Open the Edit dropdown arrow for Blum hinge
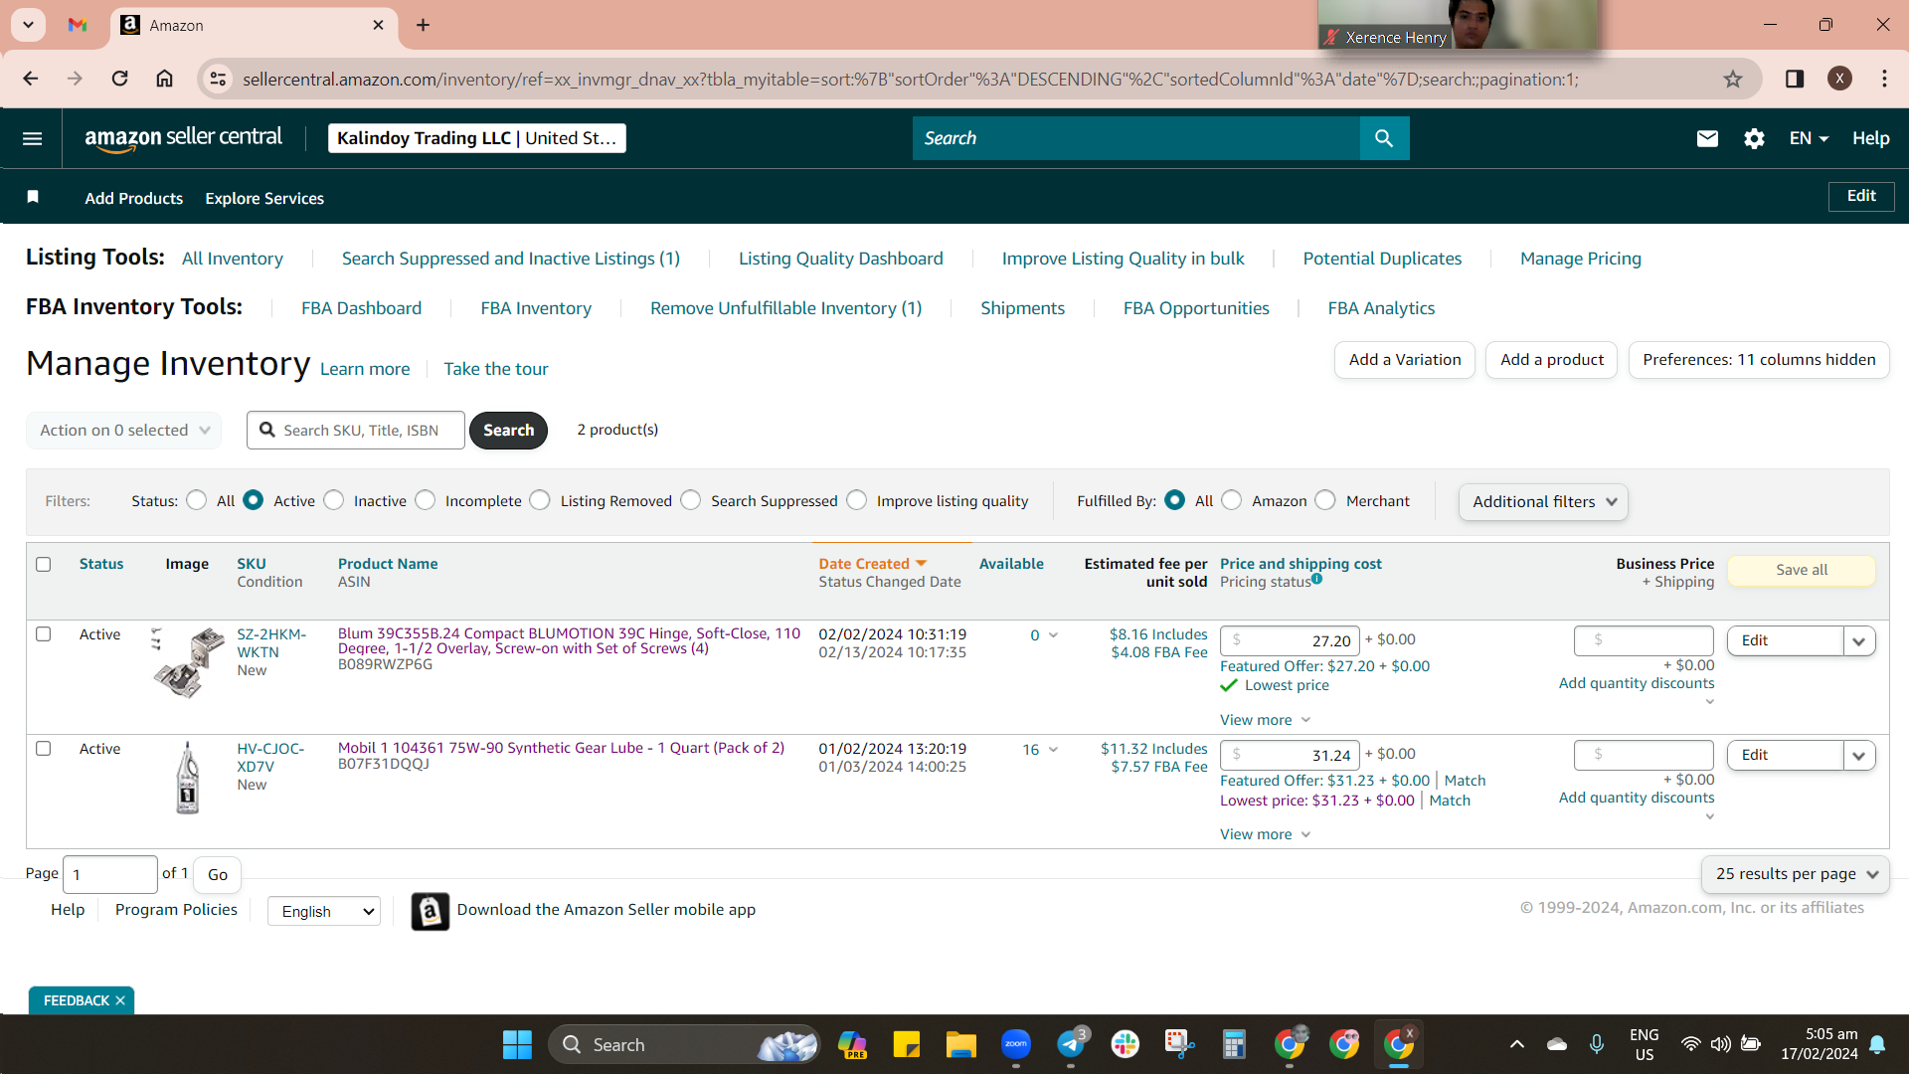This screenshot has width=1909, height=1074. click(1859, 641)
